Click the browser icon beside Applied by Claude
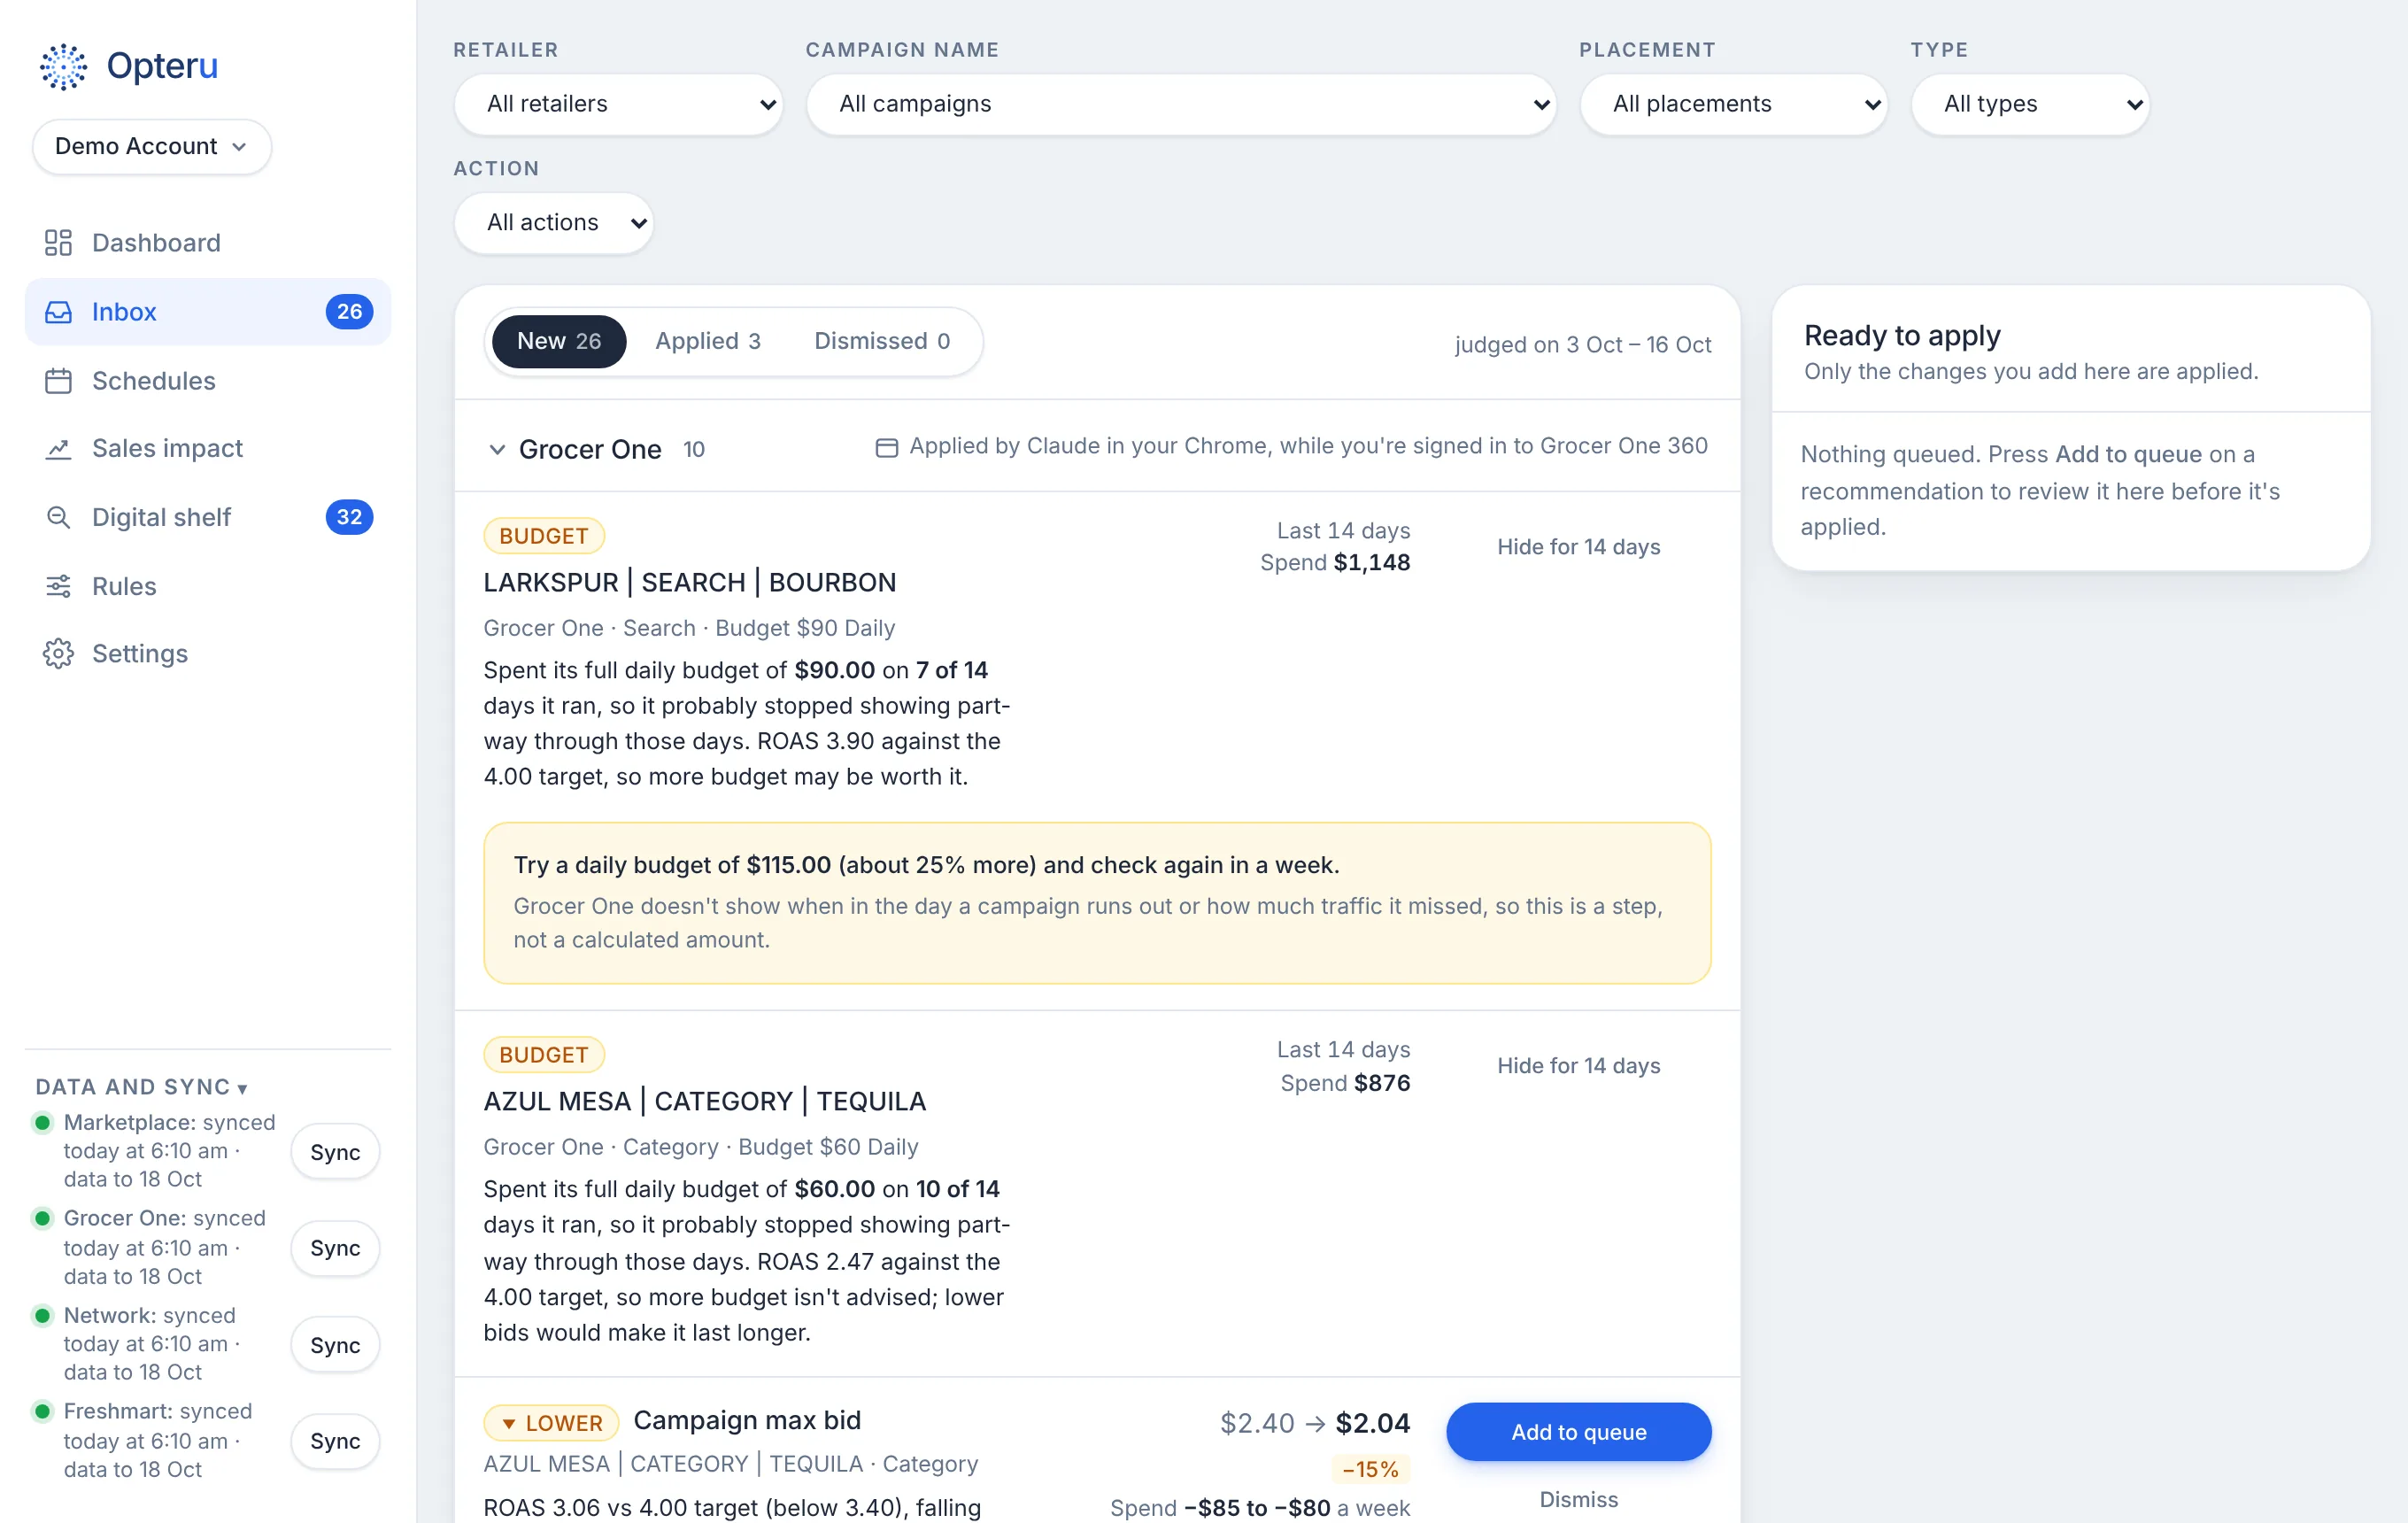Viewport: 2408px width, 1523px height. pos(886,447)
